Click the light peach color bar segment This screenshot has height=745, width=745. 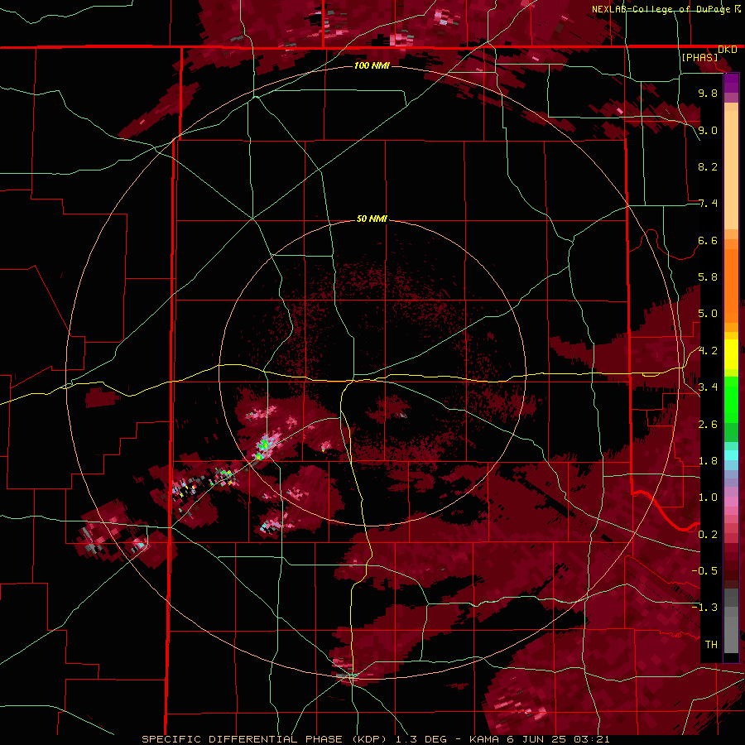(x=731, y=171)
